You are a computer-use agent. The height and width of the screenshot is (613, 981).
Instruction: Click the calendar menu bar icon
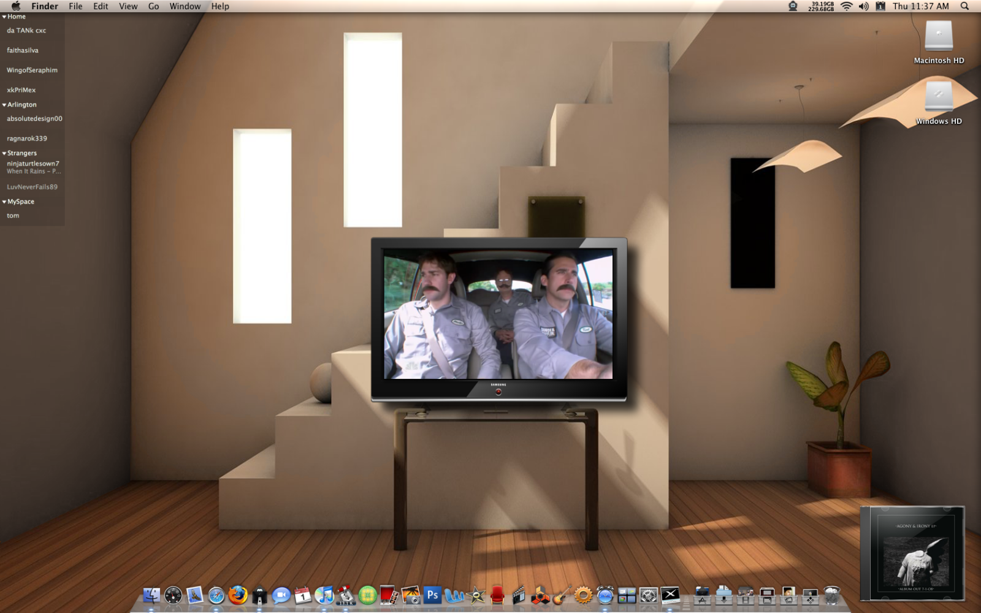(x=880, y=6)
